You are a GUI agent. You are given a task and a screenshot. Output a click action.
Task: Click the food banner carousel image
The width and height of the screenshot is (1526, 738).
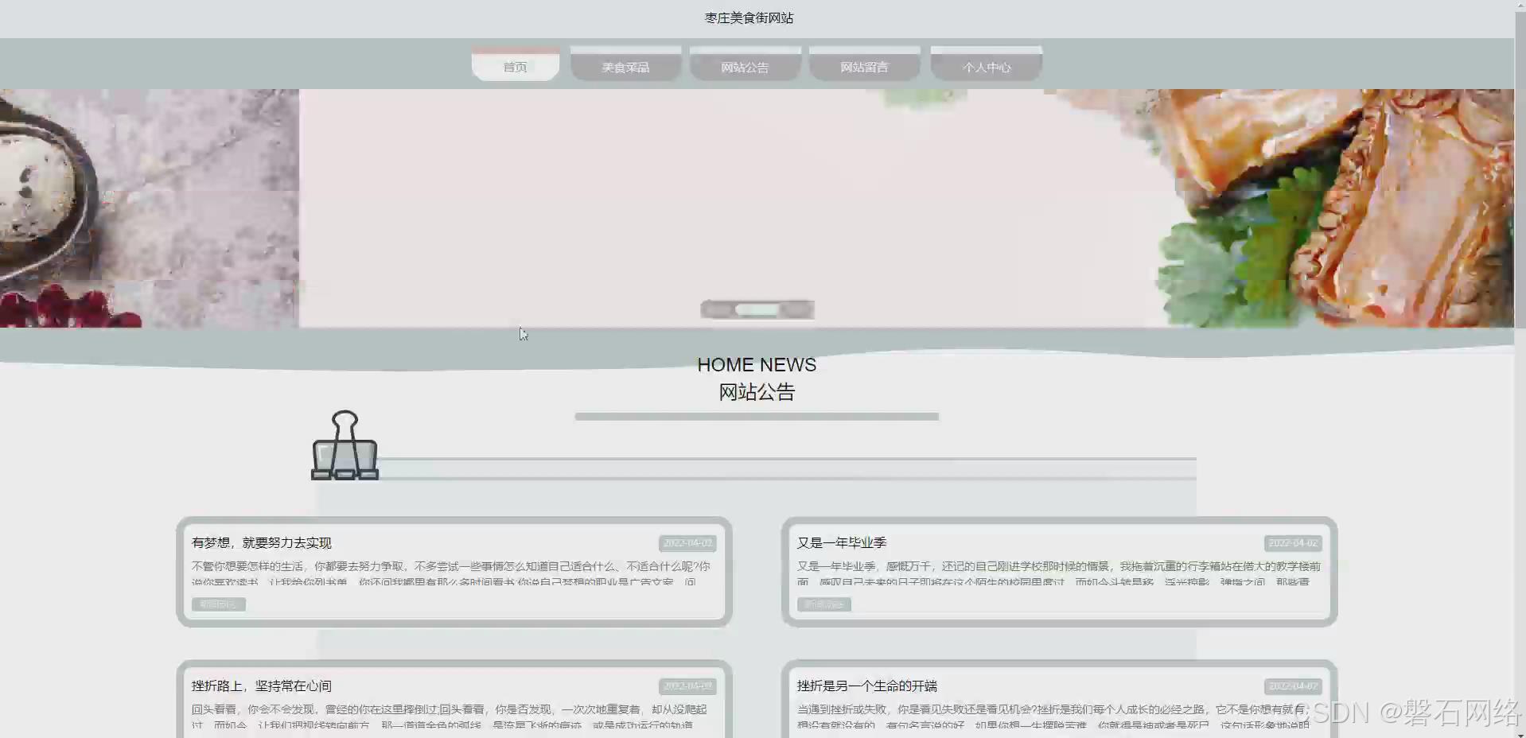(757, 208)
